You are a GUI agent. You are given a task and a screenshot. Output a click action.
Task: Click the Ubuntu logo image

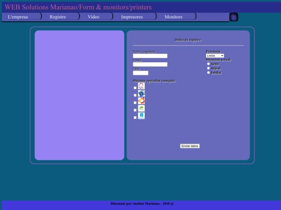[141, 101]
